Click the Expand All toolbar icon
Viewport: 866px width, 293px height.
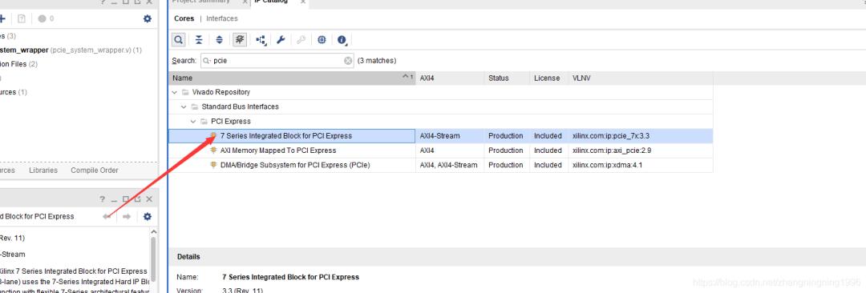(x=219, y=40)
